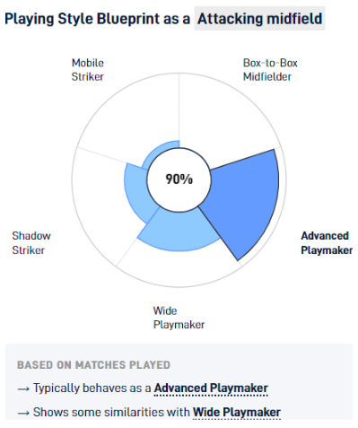Click the Playing Style Blueprint title
Screen dimensions: 358x428
(x=98, y=19)
